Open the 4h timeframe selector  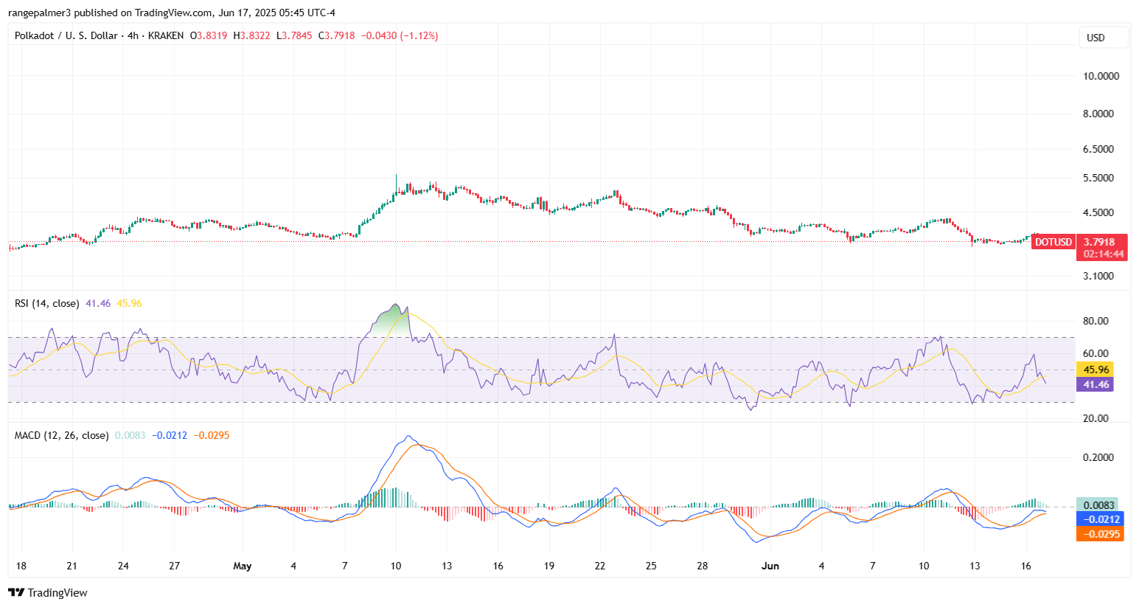click(134, 34)
